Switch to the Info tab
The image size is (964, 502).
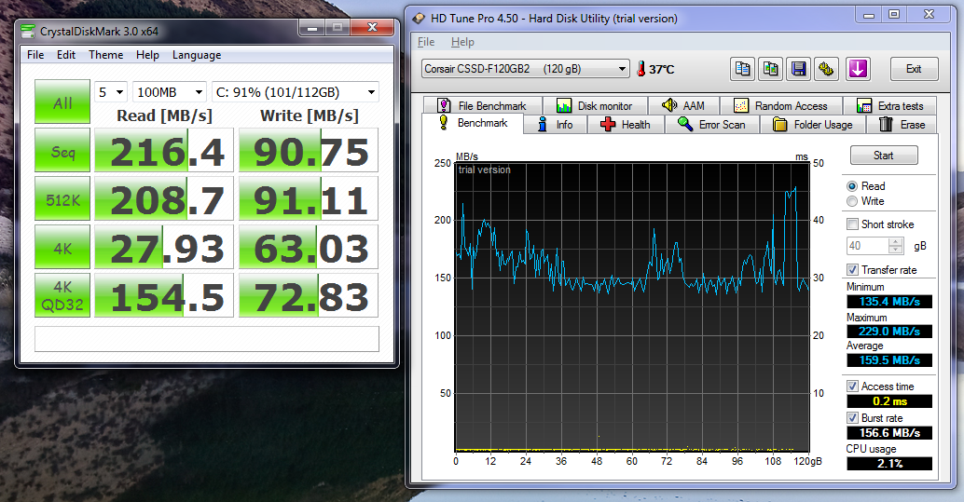tap(556, 125)
